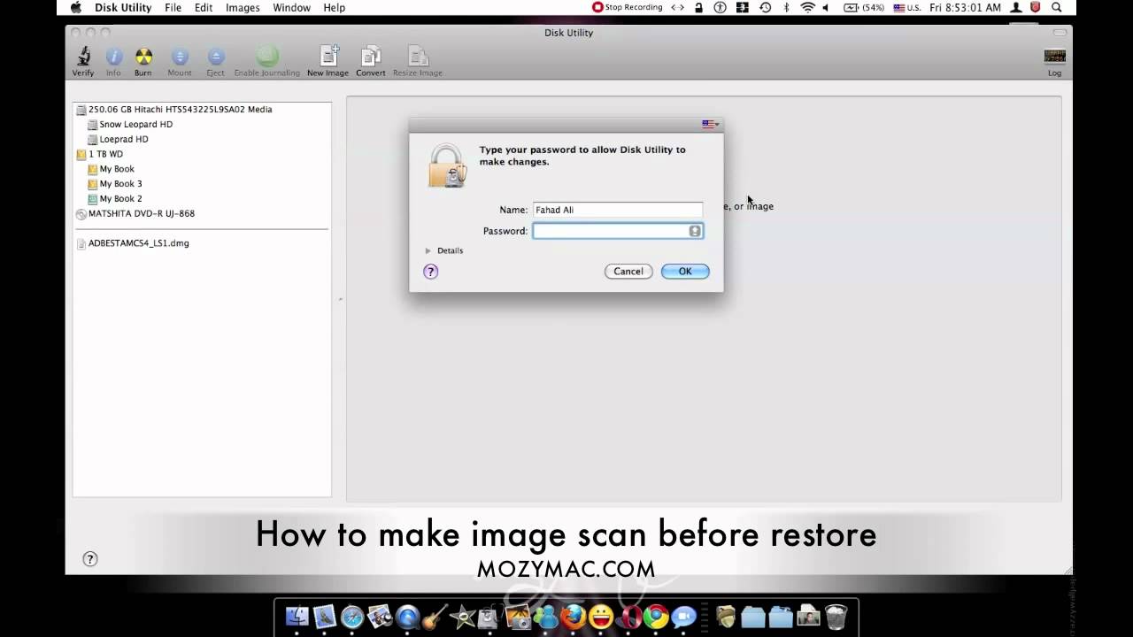Click the Eject toolbar icon
Image resolution: width=1133 pixels, height=637 pixels.
216,57
